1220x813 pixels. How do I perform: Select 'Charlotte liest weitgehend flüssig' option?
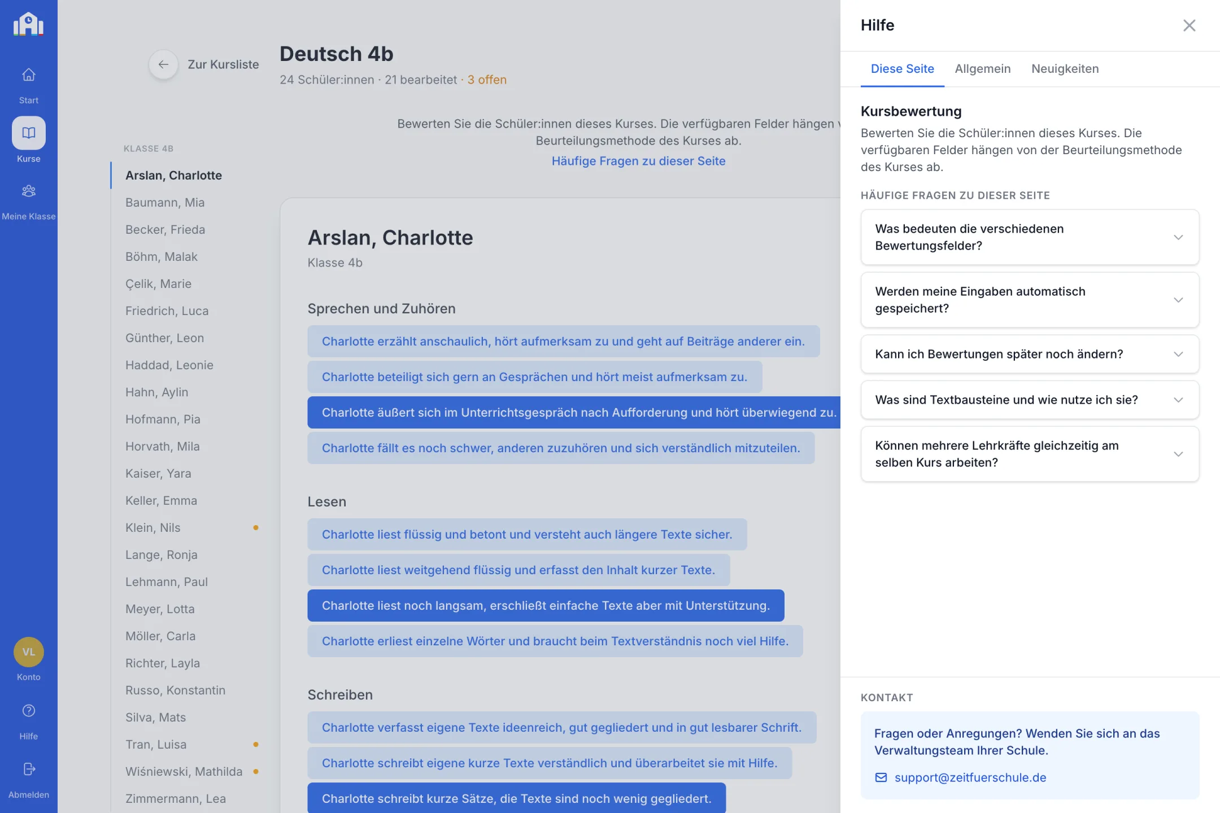tap(518, 570)
